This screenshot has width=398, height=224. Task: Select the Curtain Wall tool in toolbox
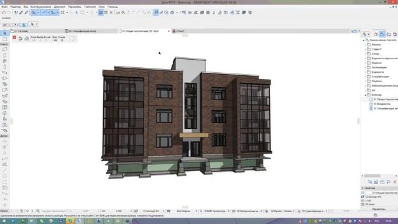(4, 108)
